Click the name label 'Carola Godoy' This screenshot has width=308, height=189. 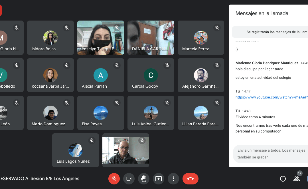coord(145,86)
